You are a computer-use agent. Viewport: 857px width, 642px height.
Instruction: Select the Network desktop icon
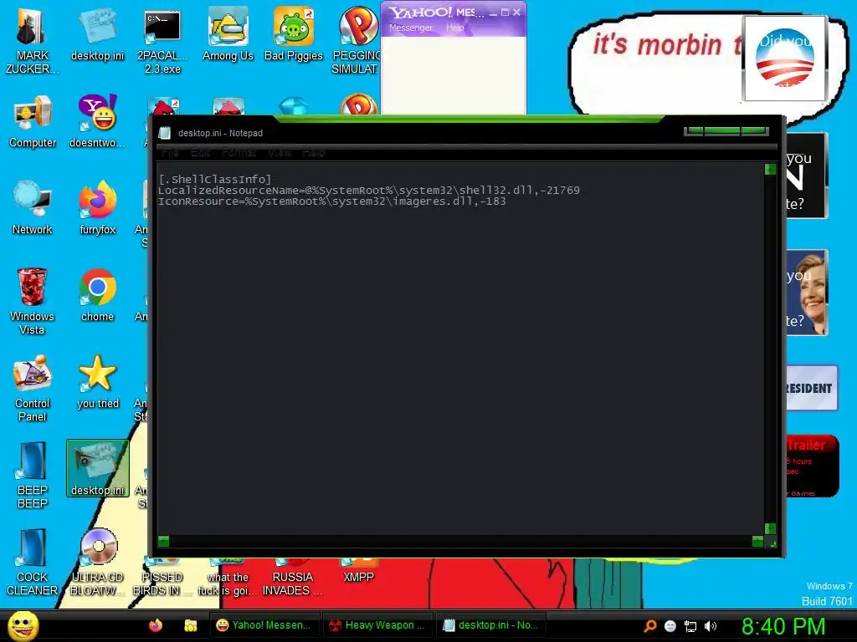point(33,208)
